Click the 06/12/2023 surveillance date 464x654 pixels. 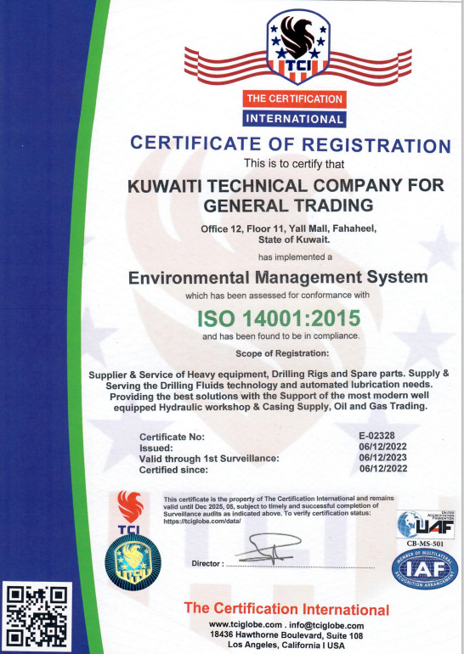tap(382, 458)
